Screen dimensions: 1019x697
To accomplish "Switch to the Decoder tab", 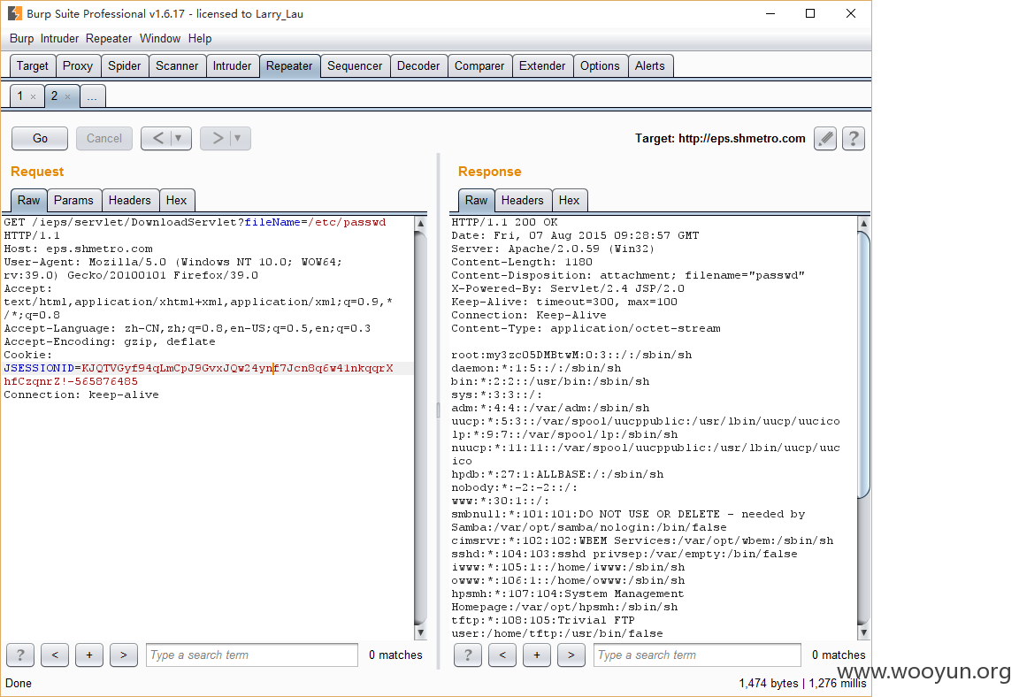I will pos(418,65).
